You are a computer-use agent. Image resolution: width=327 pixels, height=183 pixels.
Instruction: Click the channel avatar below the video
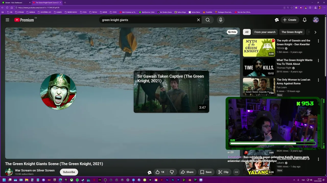pos(9,172)
